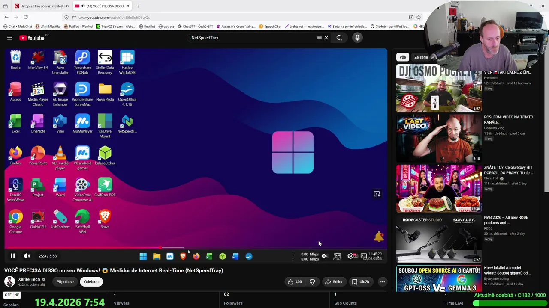Open Assassin's Creed Valhalla bookmark
The width and height of the screenshot is (549, 308).
pyautogui.click(x=236, y=27)
